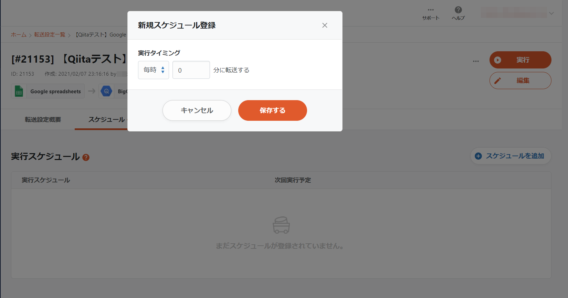Click the キャンセル button

(x=197, y=110)
